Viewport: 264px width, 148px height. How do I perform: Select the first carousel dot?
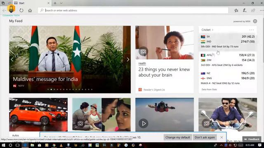pos(48,90)
